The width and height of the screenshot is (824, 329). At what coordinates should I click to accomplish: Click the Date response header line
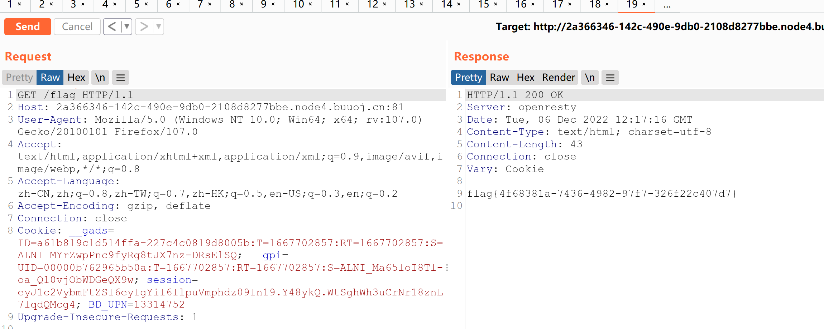(580, 119)
